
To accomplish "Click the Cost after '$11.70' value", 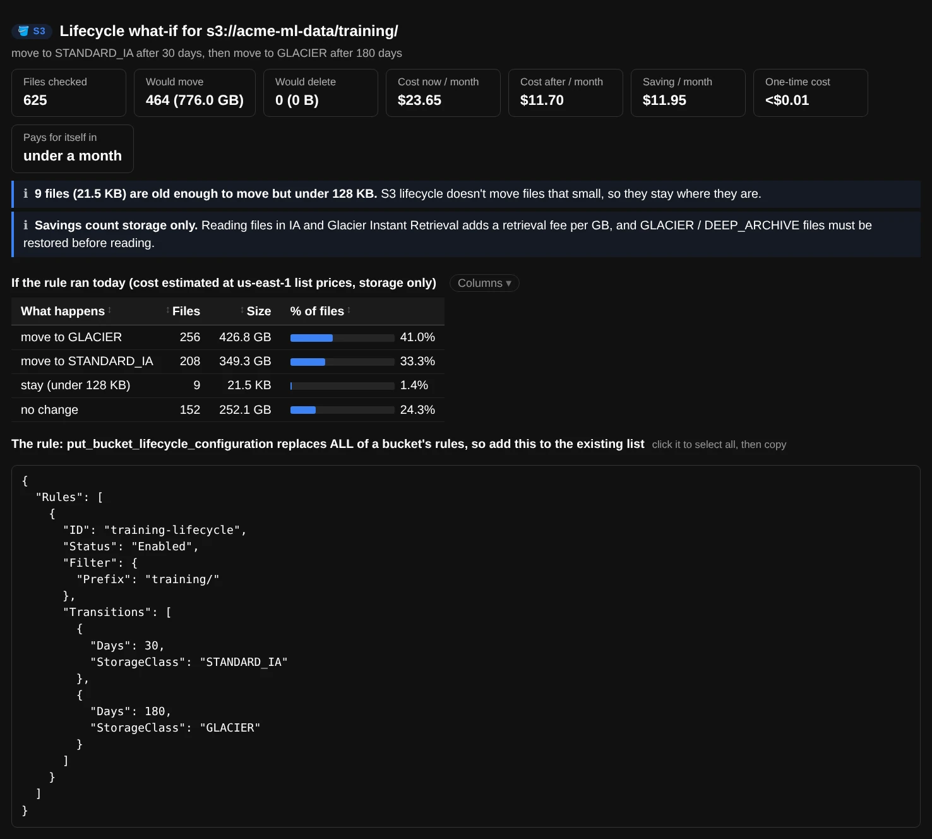I will point(542,100).
